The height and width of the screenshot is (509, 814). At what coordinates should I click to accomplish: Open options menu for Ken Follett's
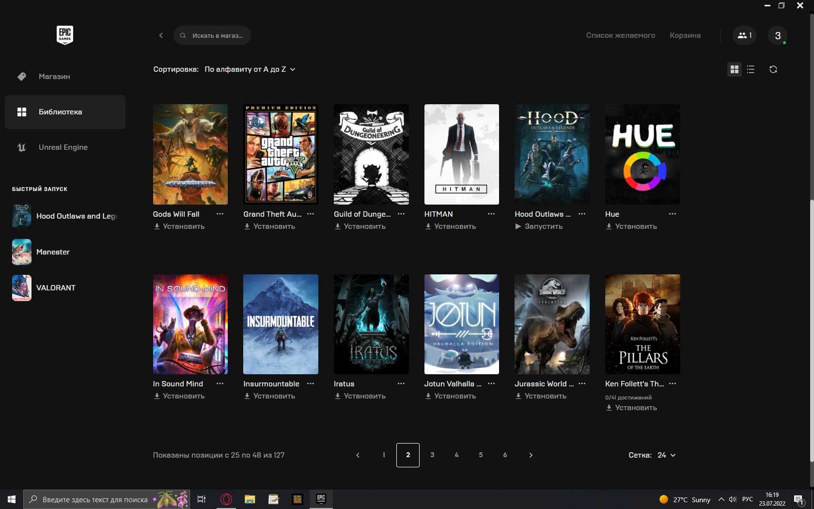click(673, 383)
